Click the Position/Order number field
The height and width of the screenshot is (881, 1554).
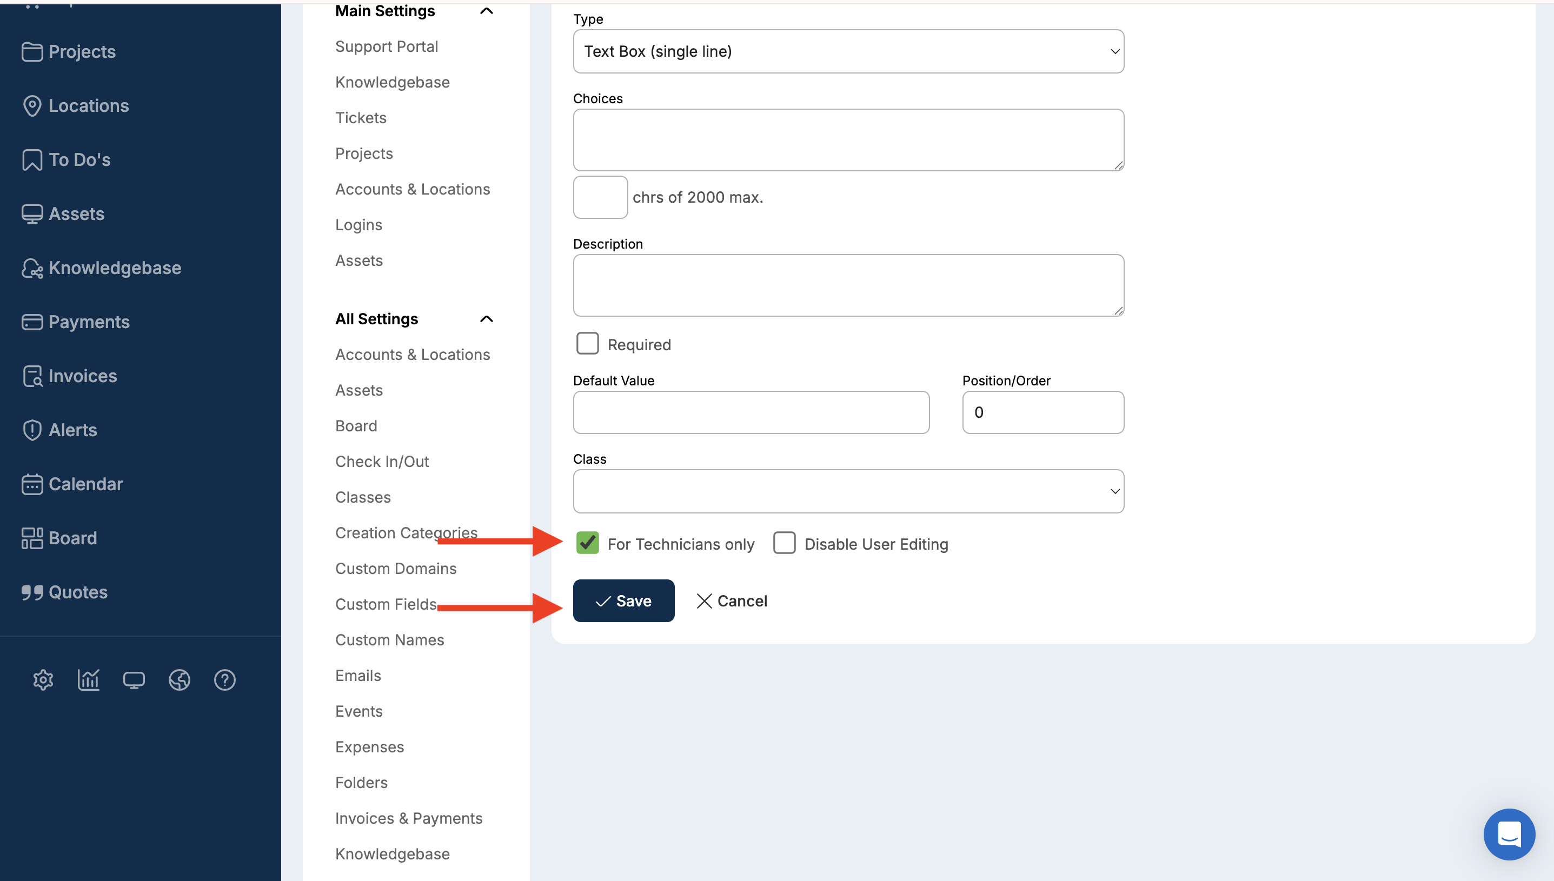pyautogui.click(x=1042, y=412)
